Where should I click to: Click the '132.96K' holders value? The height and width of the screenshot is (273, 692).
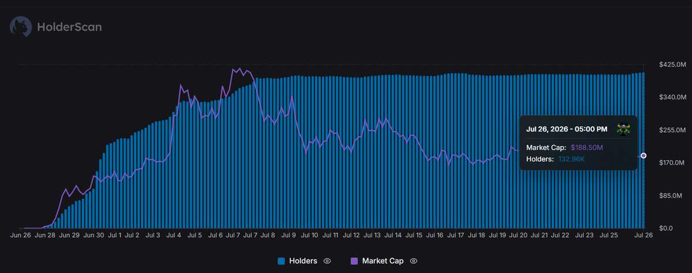coord(571,159)
